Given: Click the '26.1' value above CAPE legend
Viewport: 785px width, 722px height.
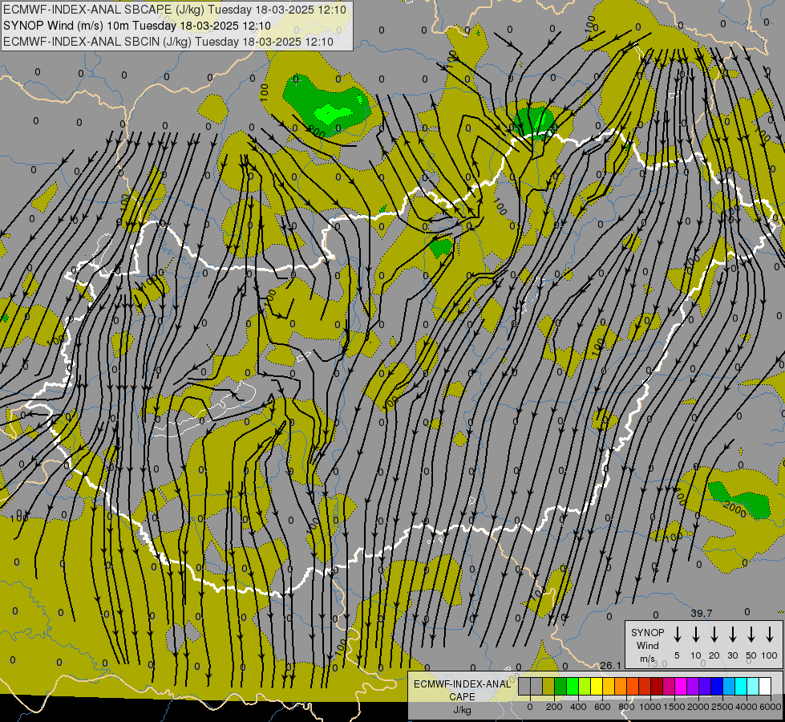Looking at the screenshot, I should click(610, 665).
